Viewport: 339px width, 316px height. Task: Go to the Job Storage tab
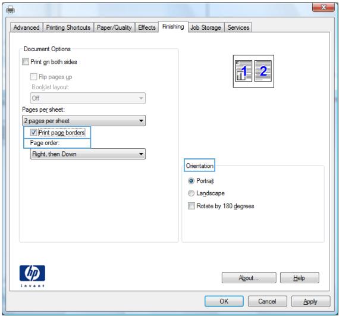(x=206, y=27)
